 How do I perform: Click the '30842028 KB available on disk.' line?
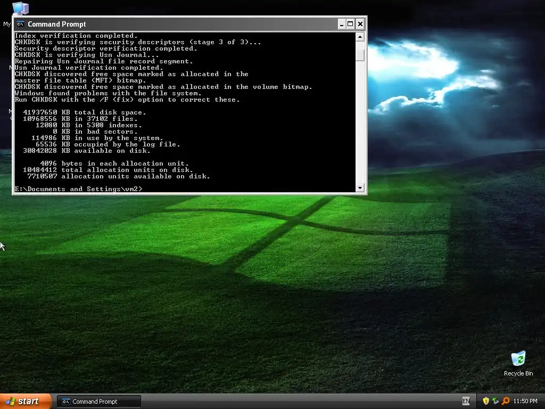point(87,151)
